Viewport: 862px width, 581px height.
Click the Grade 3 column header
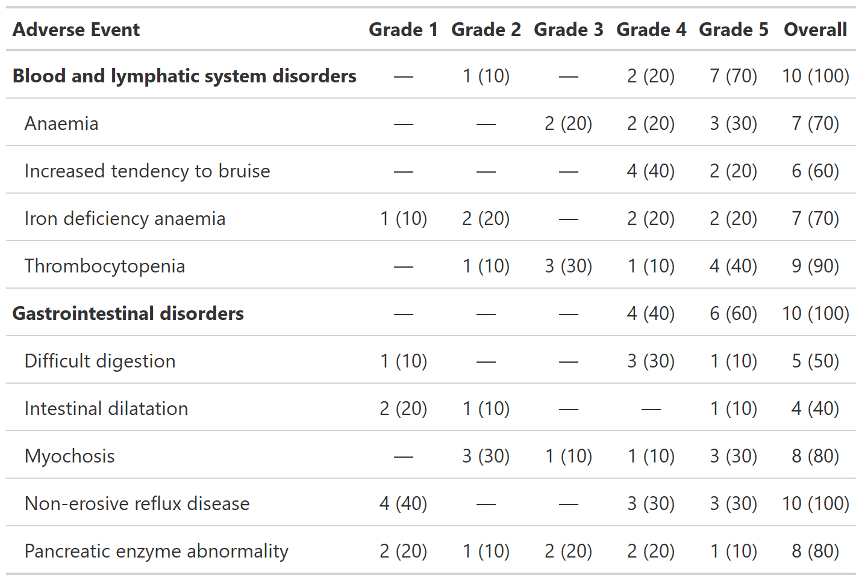click(568, 29)
